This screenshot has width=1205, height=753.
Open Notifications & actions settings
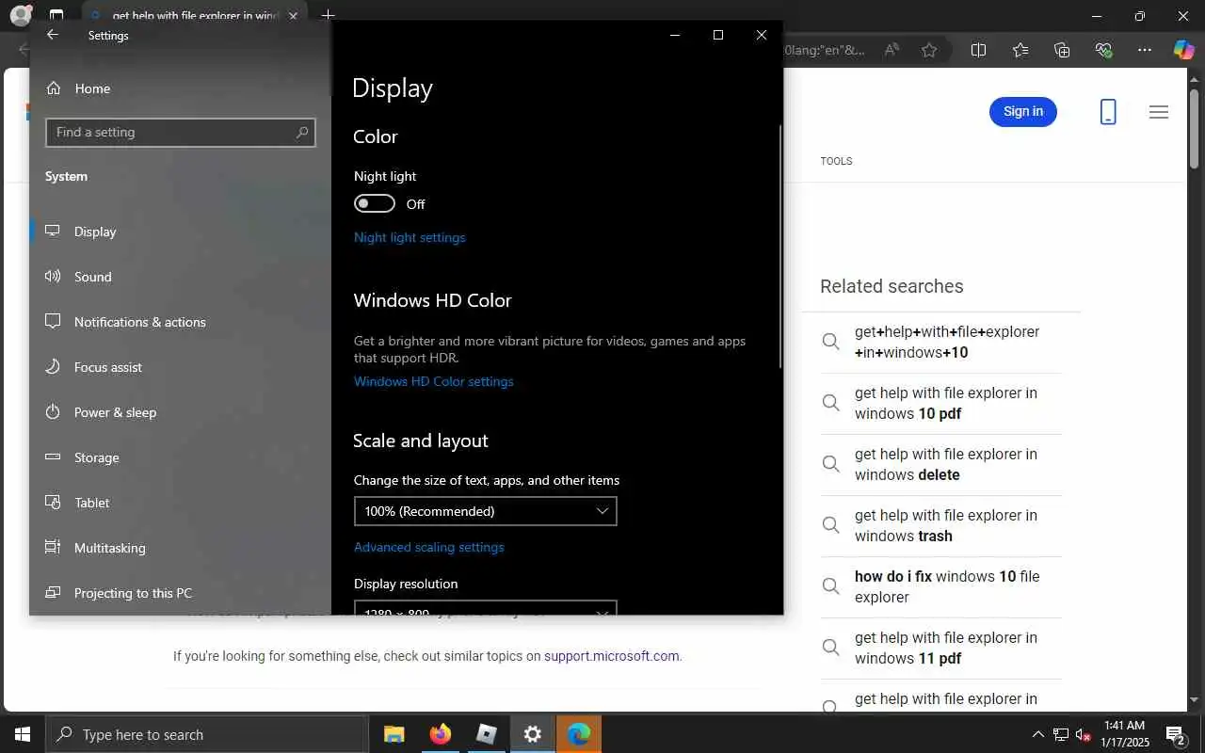(180, 322)
